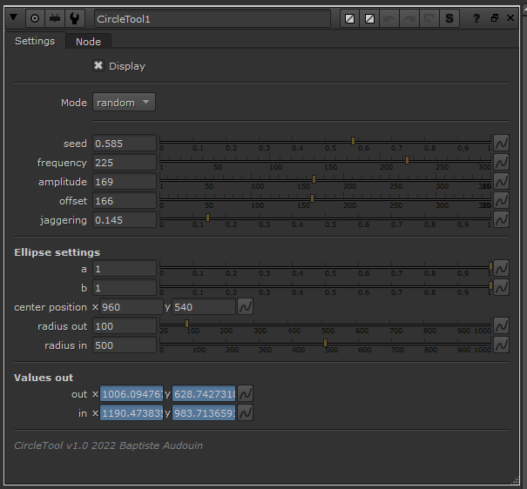Image resolution: width=527 pixels, height=489 pixels.
Task: Open help with the question mark icon
Action: pos(476,17)
